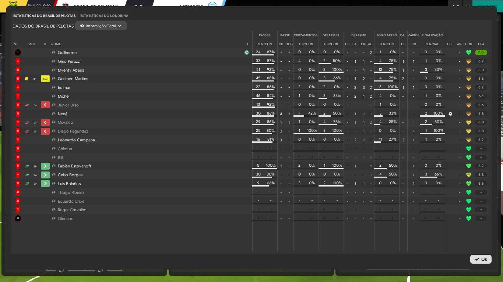Sort by the CLA rating header
The image size is (503, 282).
[481, 44]
